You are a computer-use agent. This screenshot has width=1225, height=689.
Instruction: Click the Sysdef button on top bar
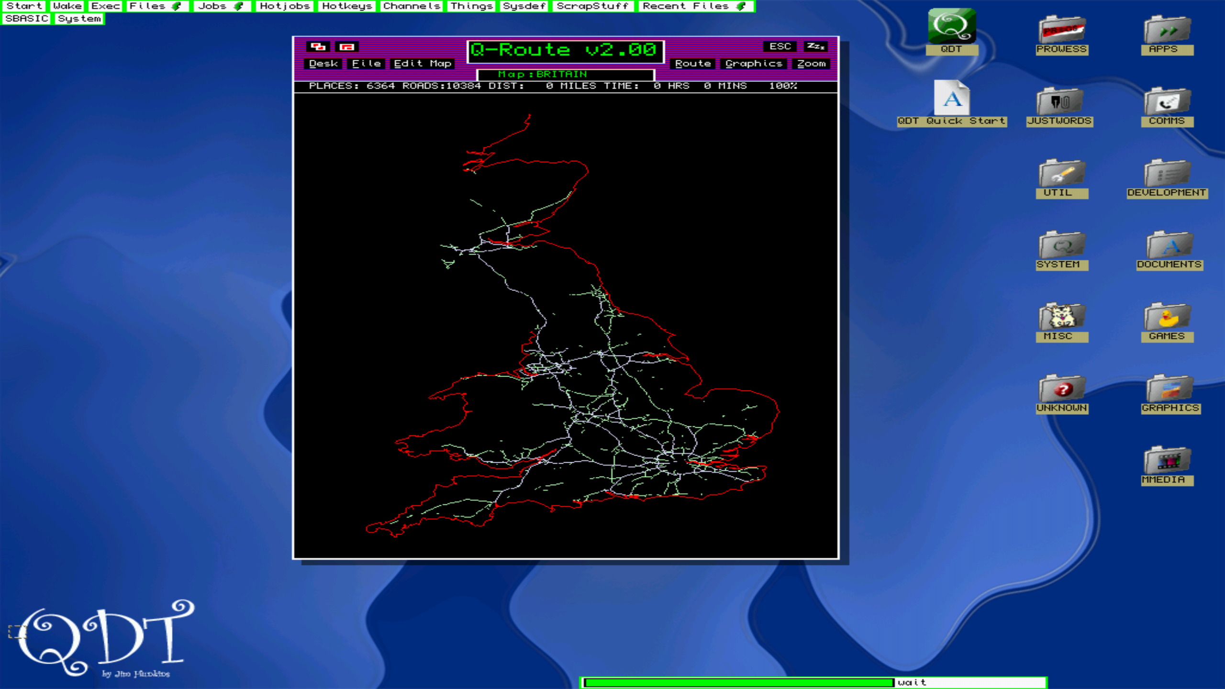[524, 6]
